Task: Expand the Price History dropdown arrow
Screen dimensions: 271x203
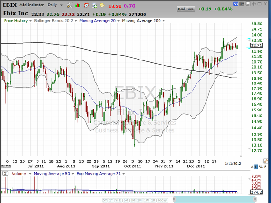Action: click(x=30, y=21)
